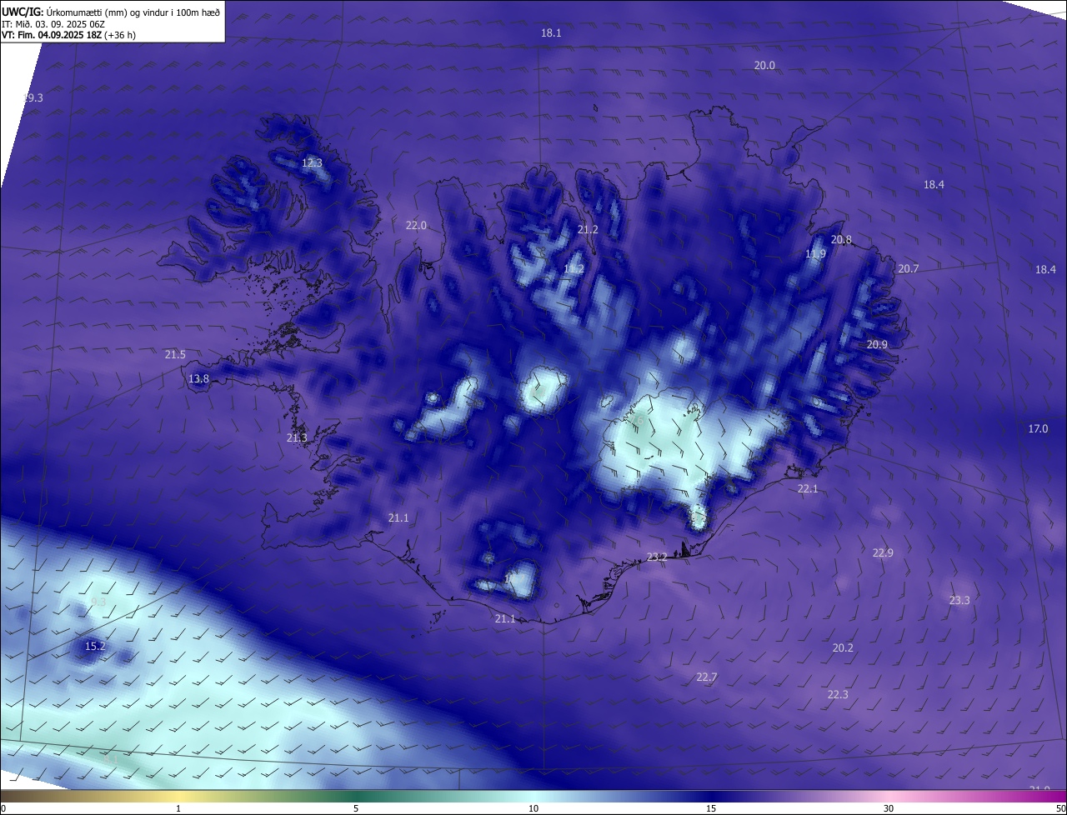The height and width of the screenshot is (815, 1067).
Task: Click the 15 label on the color scale
Action: tap(711, 809)
